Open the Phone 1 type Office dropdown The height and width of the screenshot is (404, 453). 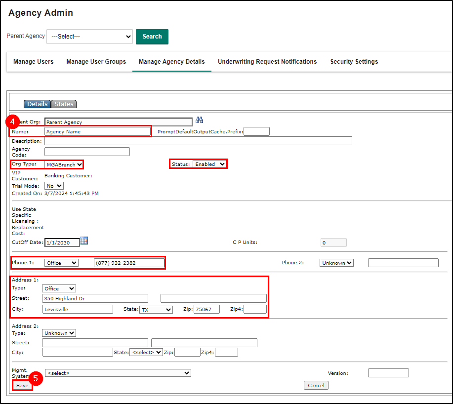point(61,263)
